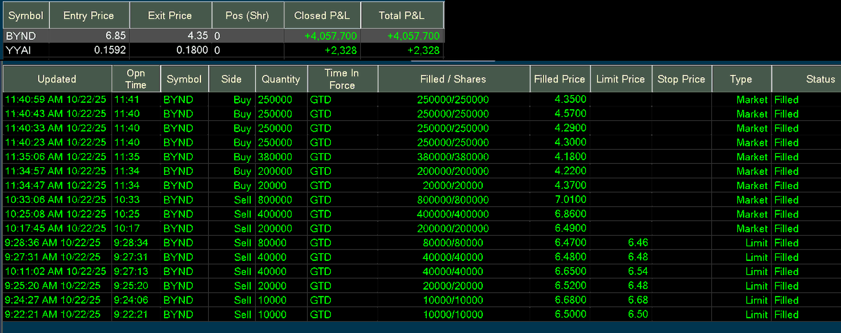Click limit price 6.54
Viewport: 841px width, 333px height.
click(x=637, y=271)
